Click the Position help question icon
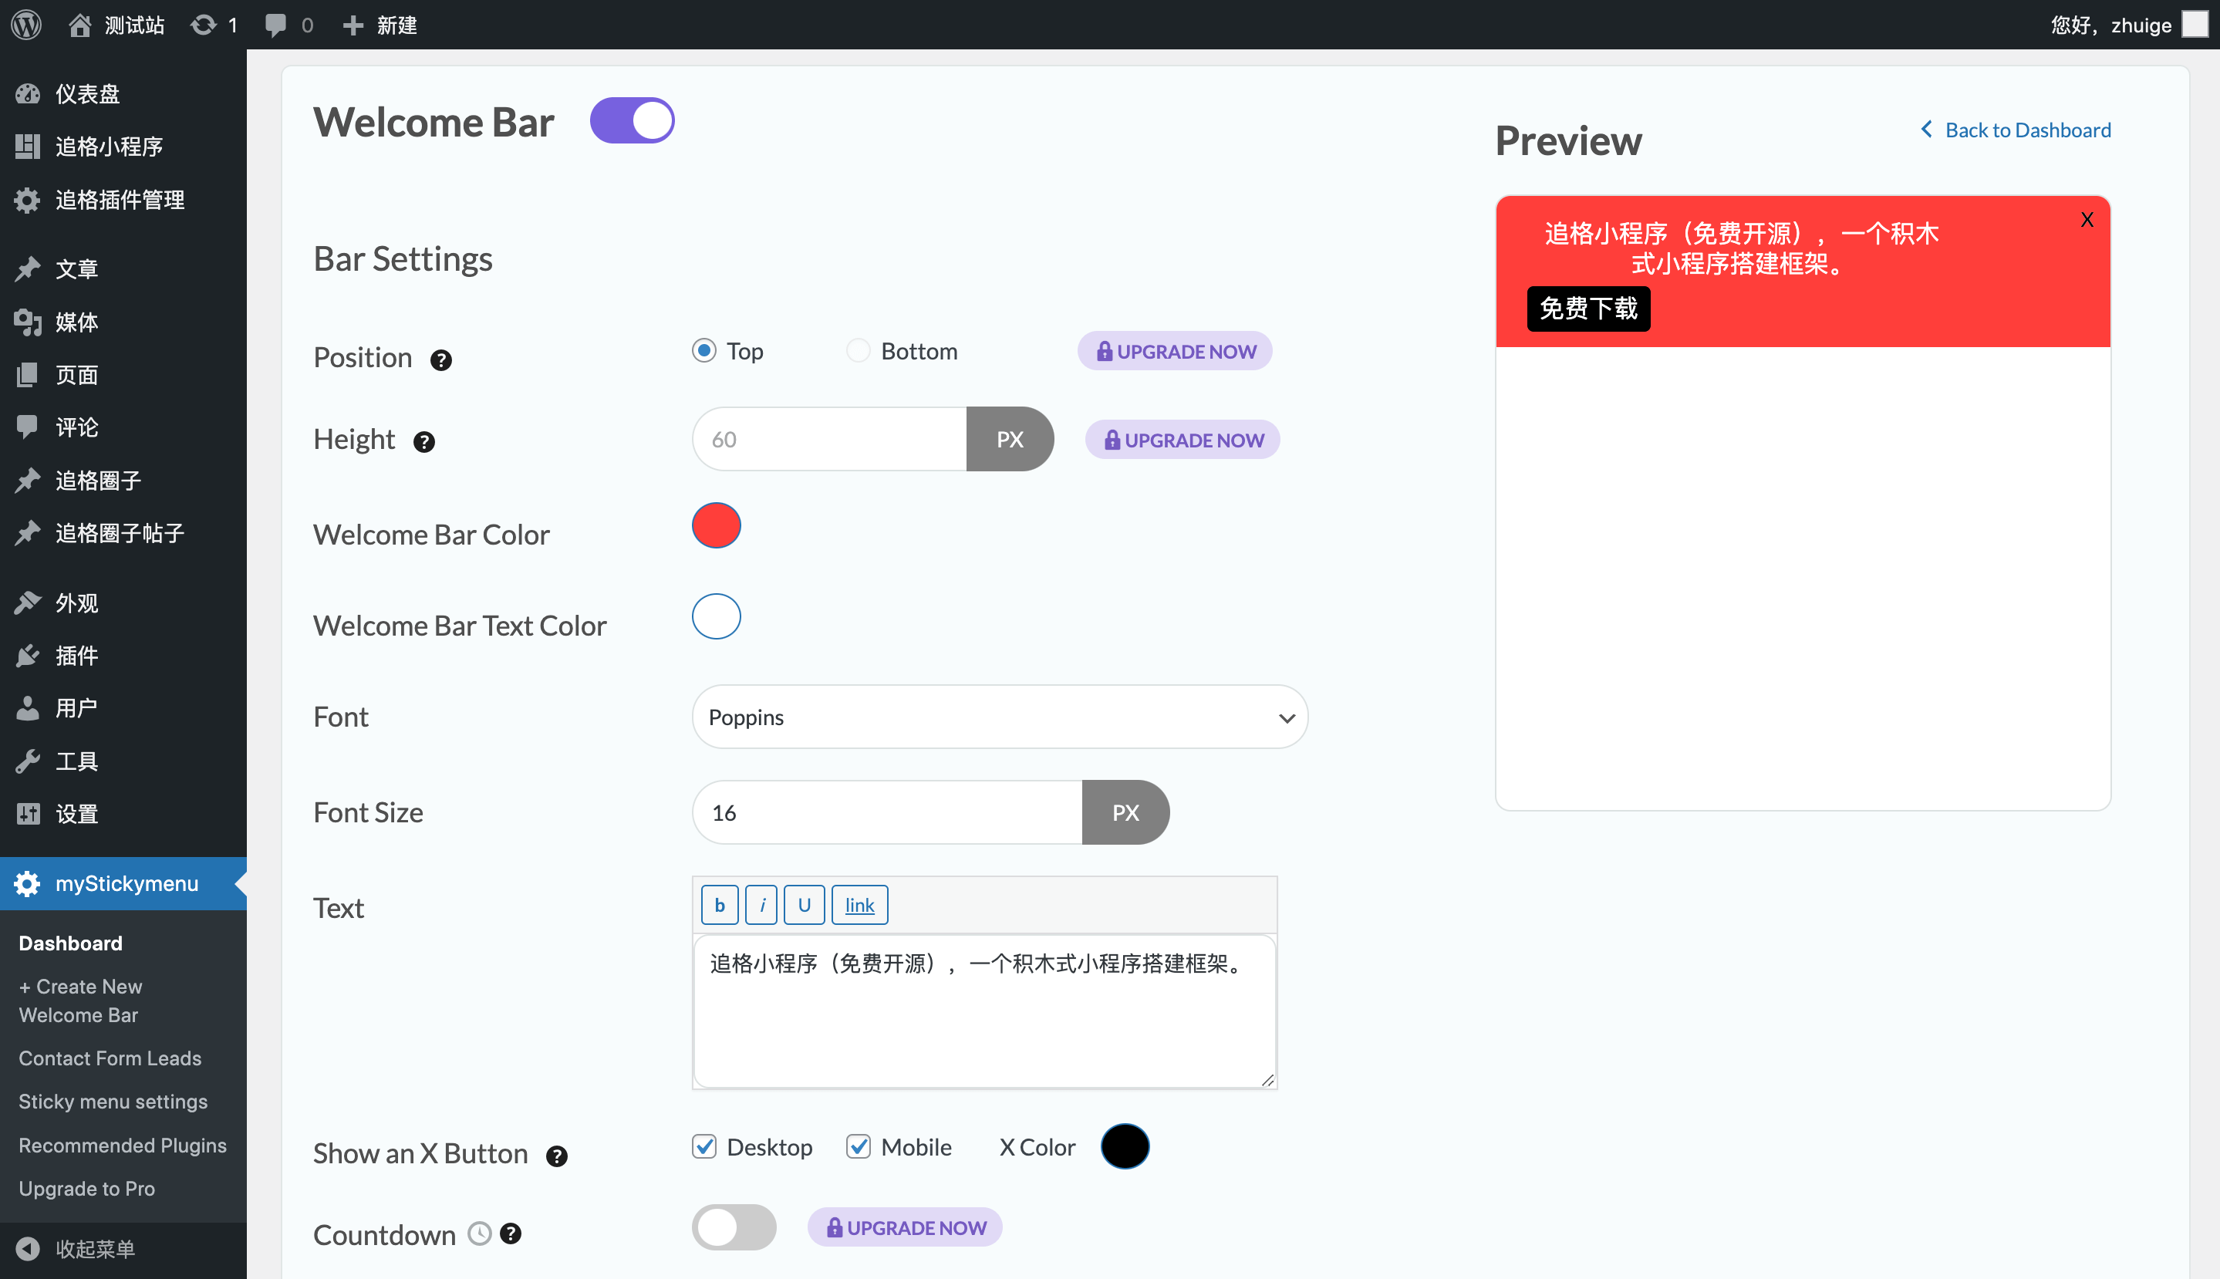This screenshot has height=1279, width=2220. tap(441, 360)
